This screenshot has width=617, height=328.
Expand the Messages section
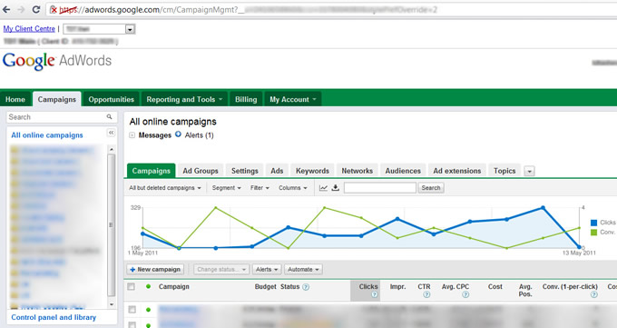[x=132, y=135]
